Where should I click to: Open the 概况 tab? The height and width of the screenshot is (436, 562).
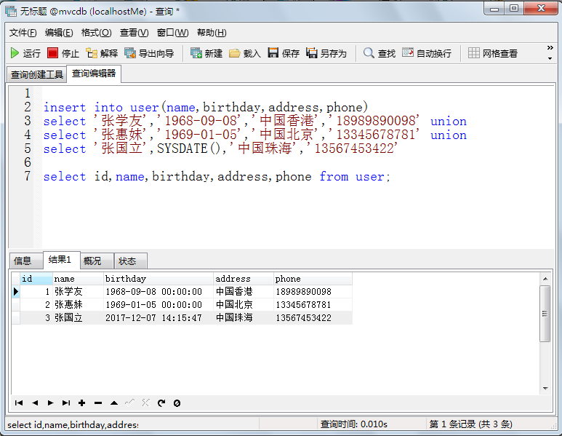click(97, 261)
